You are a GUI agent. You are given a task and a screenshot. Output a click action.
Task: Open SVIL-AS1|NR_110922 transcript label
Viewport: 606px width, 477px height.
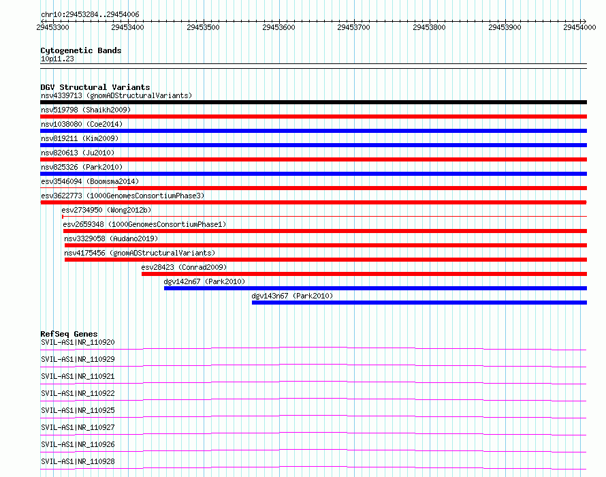[78, 393]
